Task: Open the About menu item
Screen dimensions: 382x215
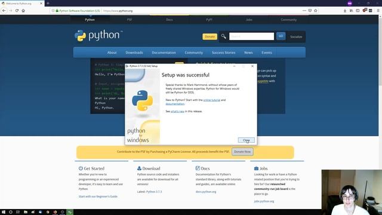Action: tap(112, 53)
